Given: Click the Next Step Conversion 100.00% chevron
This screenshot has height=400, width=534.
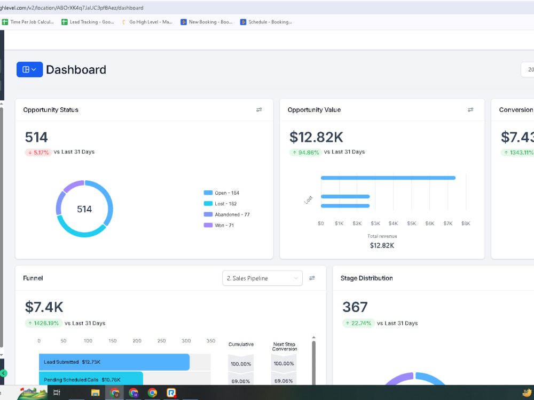Looking at the screenshot, I should (x=284, y=363).
